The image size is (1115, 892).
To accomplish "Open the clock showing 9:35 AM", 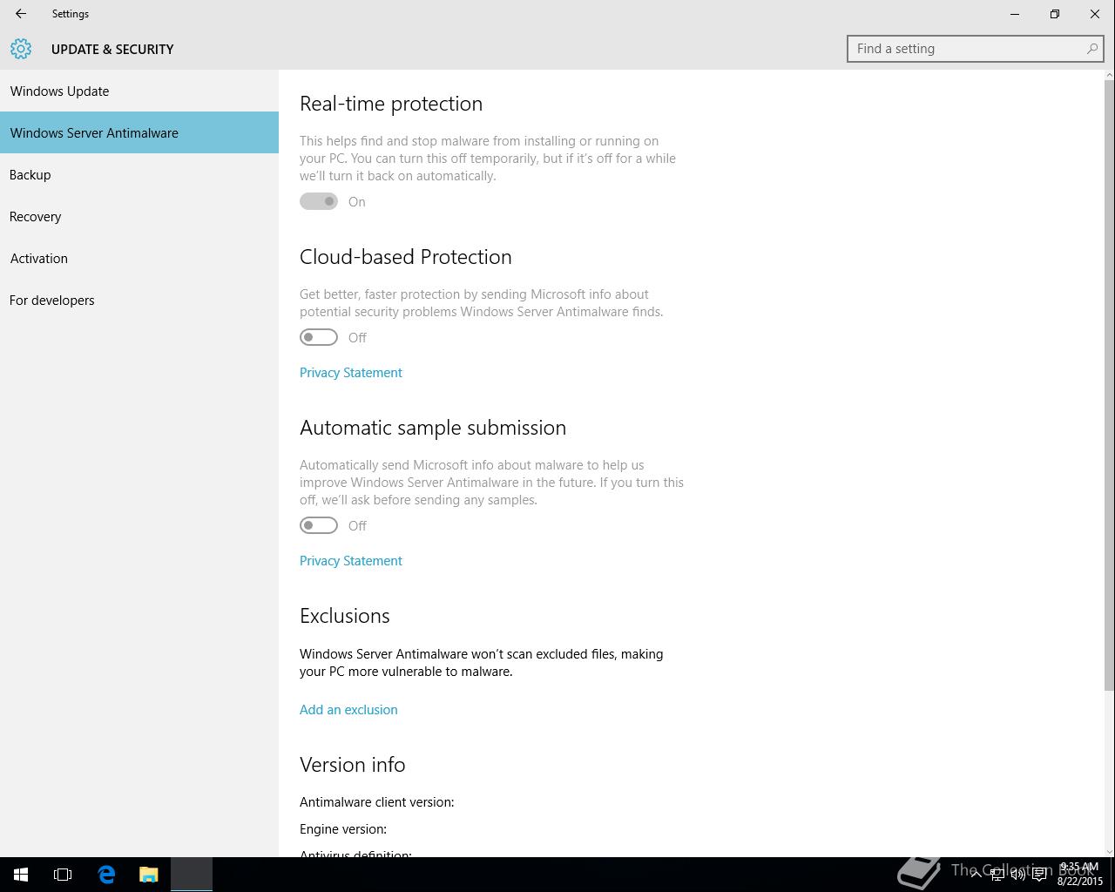I will tap(1079, 875).
